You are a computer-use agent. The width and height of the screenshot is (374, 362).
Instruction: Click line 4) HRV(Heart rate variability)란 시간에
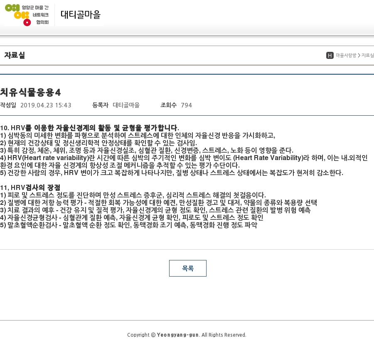coord(184,158)
